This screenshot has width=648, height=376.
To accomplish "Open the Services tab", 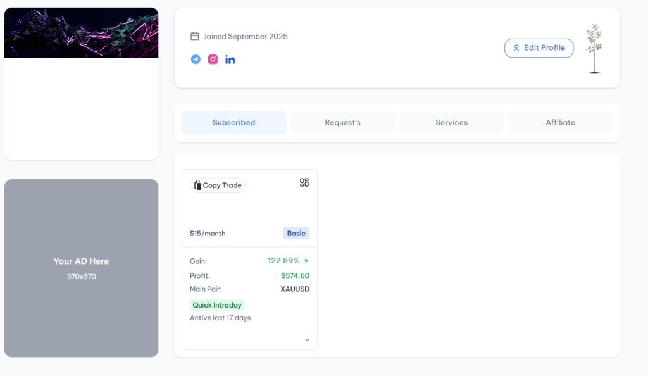I will click(x=451, y=123).
